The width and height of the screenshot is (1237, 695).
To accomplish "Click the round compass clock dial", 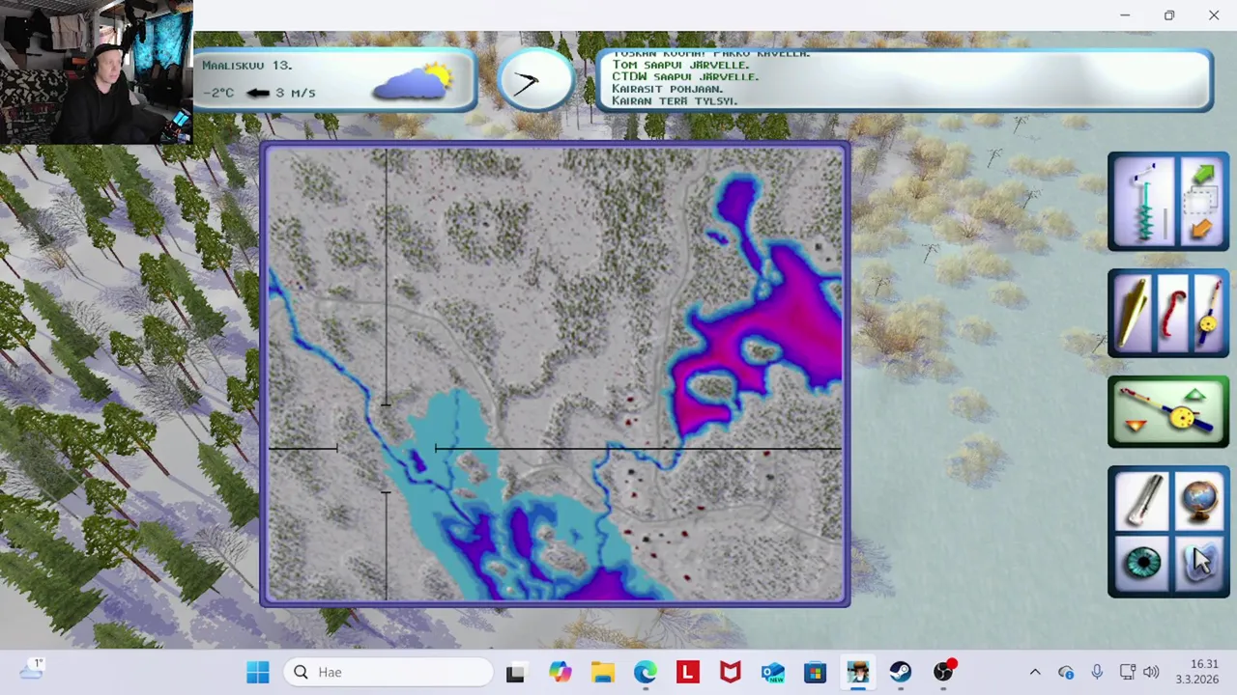I will click(537, 82).
